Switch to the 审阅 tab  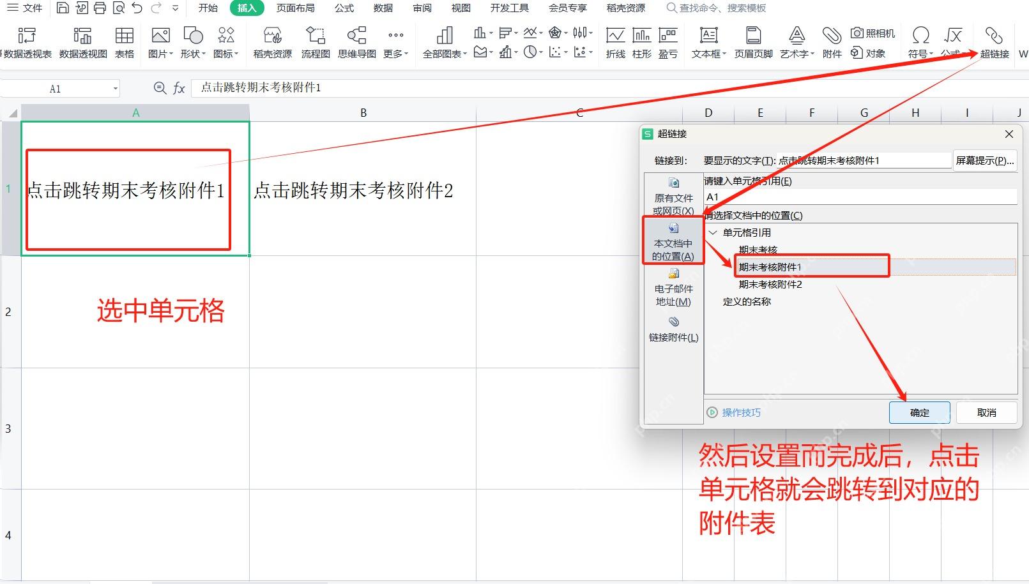tap(422, 8)
